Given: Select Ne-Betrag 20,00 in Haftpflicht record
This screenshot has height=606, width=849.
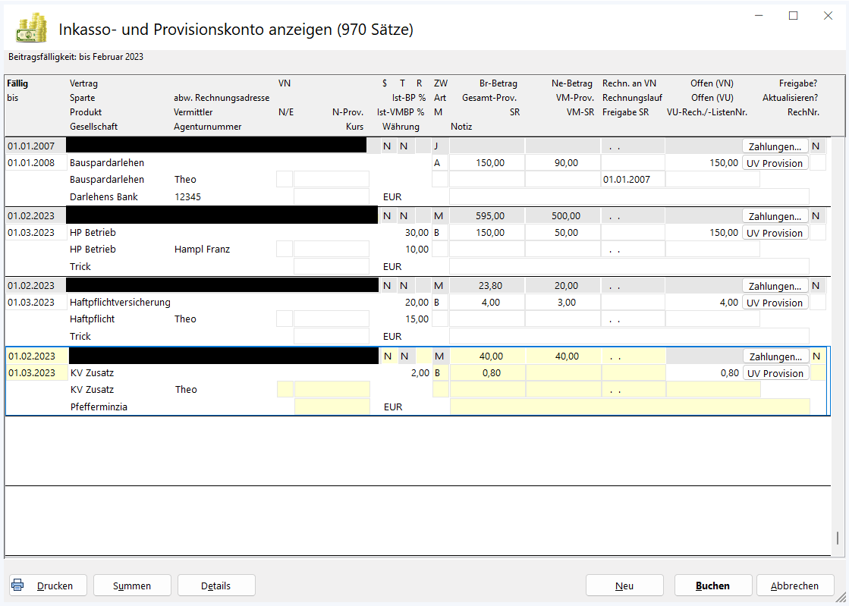Looking at the screenshot, I should pos(562,286).
